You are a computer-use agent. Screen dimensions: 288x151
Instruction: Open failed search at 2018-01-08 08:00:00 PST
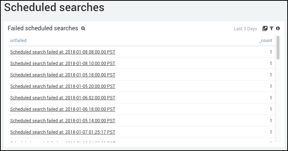pyautogui.click(x=62, y=52)
